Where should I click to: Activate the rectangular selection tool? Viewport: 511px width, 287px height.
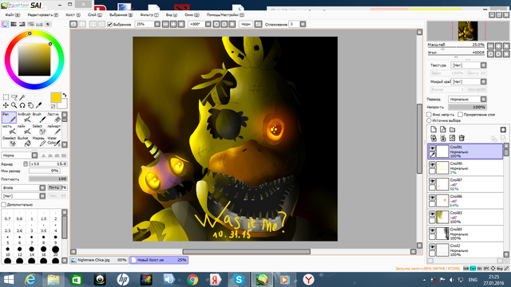(6, 97)
